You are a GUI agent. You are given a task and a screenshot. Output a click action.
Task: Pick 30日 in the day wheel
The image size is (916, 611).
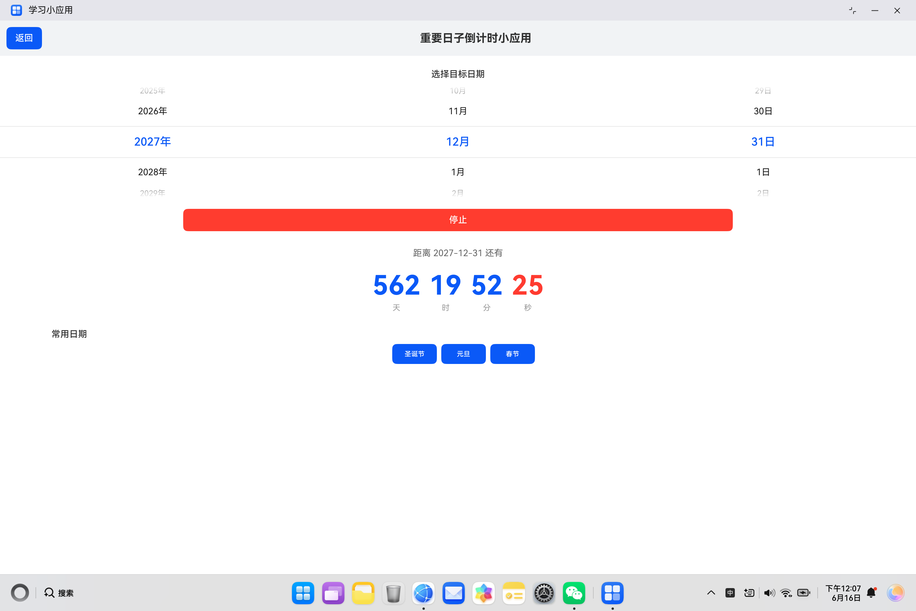click(x=763, y=111)
